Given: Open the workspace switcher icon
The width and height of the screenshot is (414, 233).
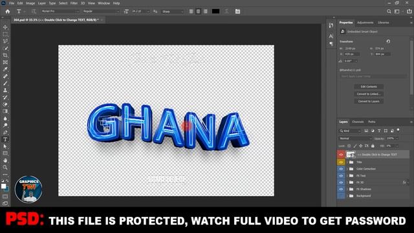Looking at the screenshot, I should pos(397,12).
